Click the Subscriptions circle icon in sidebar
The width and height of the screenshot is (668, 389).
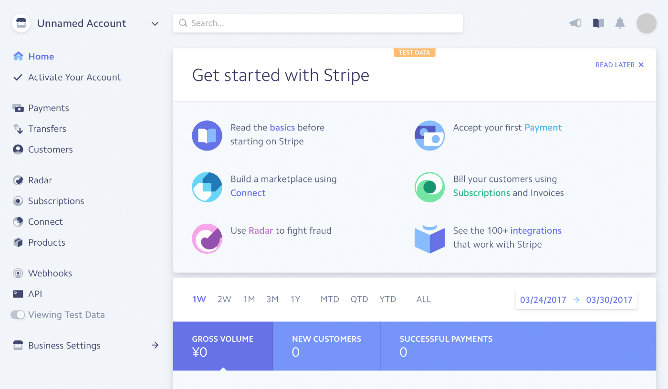pyautogui.click(x=18, y=201)
